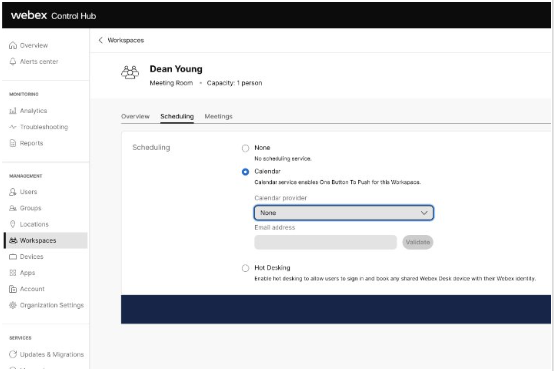
Task: Go back to Workspaces using the chevron
Action: (101, 40)
